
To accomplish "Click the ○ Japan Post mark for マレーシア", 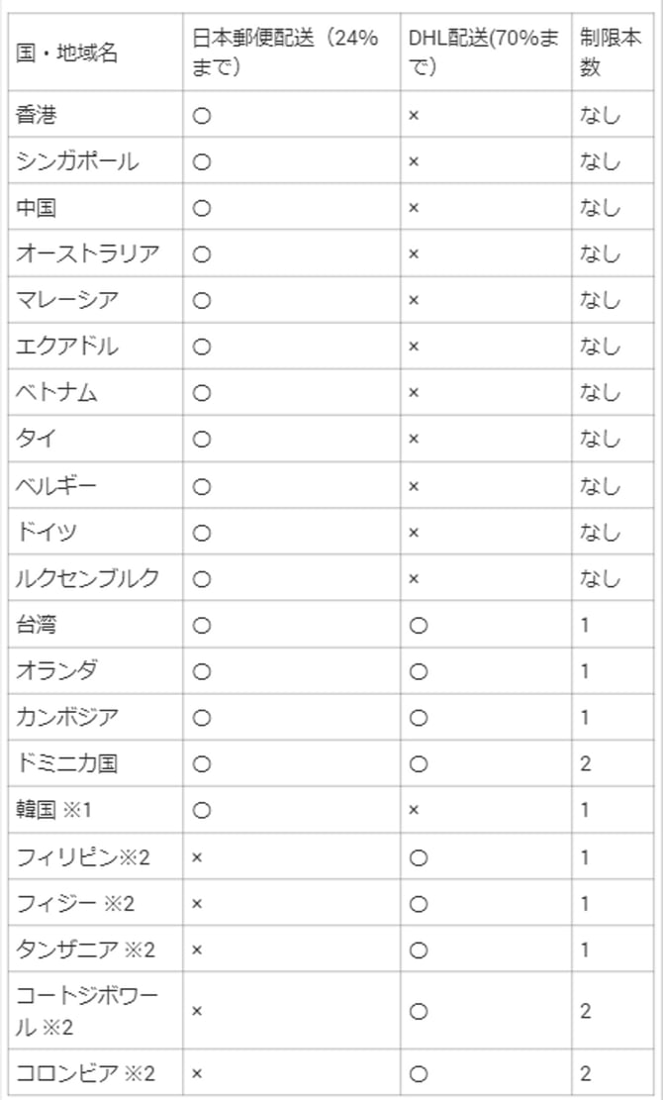I will [x=202, y=301].
